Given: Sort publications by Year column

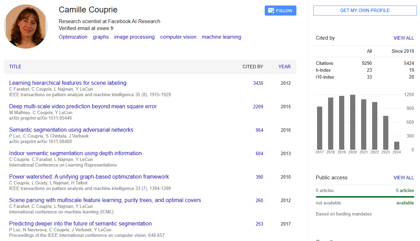Looking at the screenshot, I should coord(284,67).
